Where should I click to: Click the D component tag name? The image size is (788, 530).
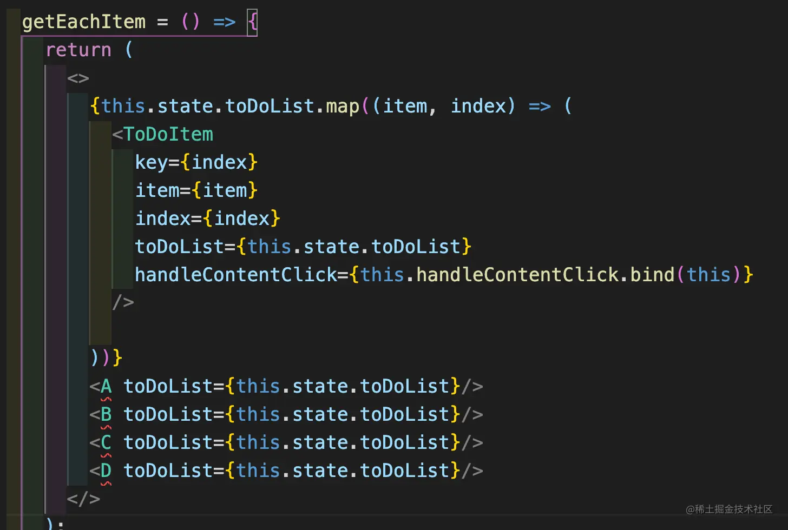click(x=106, y=471)
